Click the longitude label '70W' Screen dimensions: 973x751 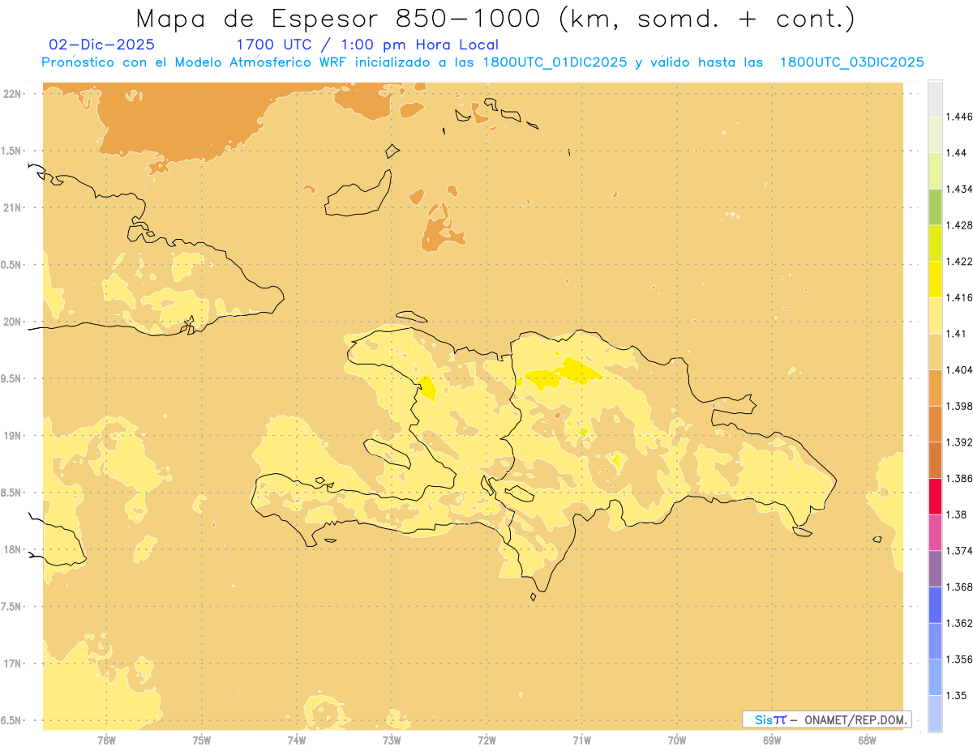tap(677, 740)
